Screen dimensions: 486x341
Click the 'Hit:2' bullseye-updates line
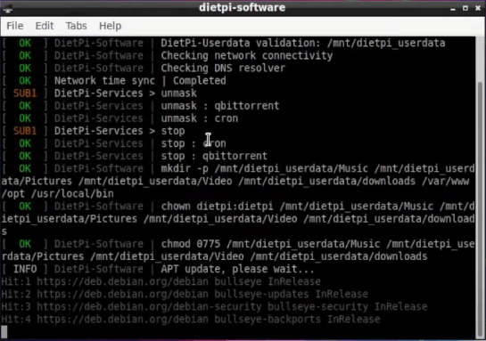[x=185, y=295]
